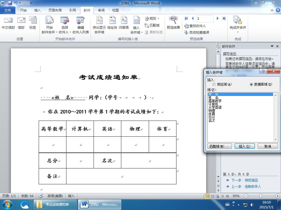Viewport: 281px width, 210px height.
Task: Select 数据库域(D) radio button
Action: (x=251, y=84)
